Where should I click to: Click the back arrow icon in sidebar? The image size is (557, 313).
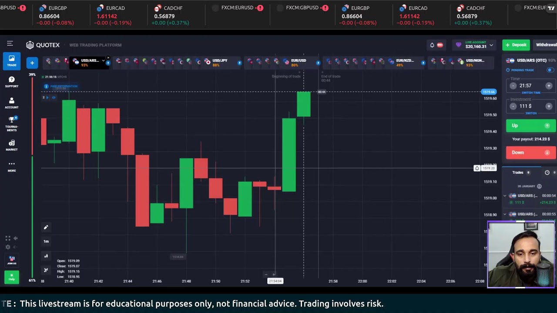point(16,238)
